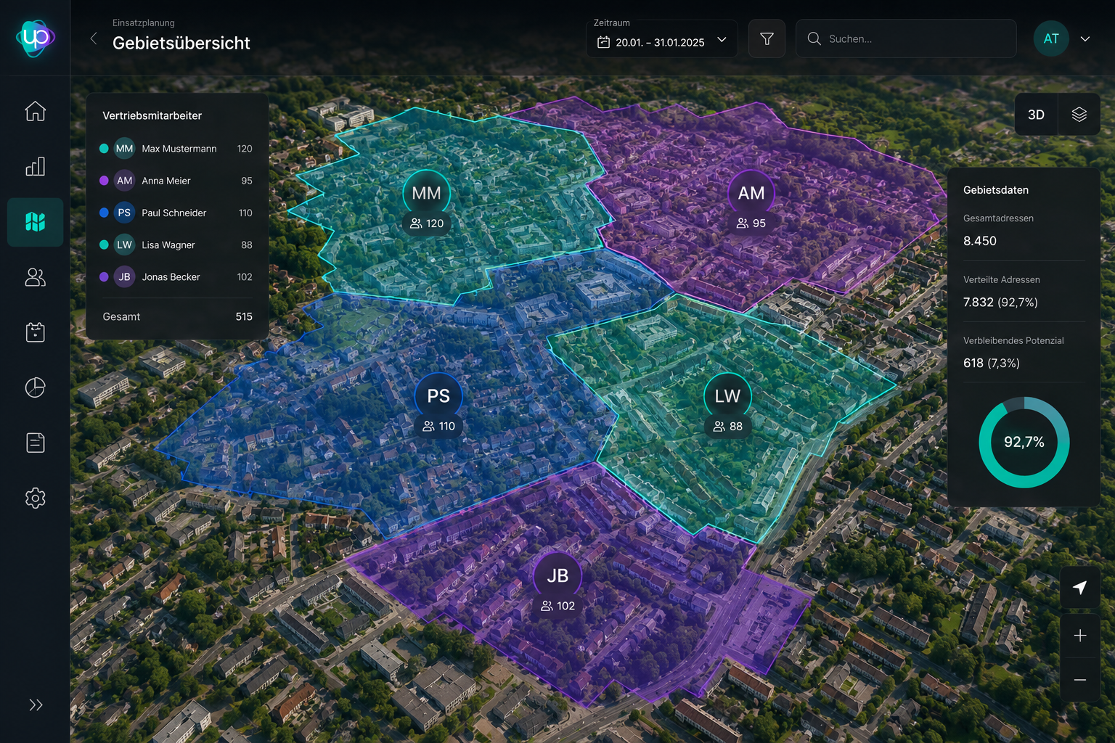Image resolution: width=1115 pixels, height=743 pixels.
Task: Click the AM avatar in employee list
Action: pos(125,181)
